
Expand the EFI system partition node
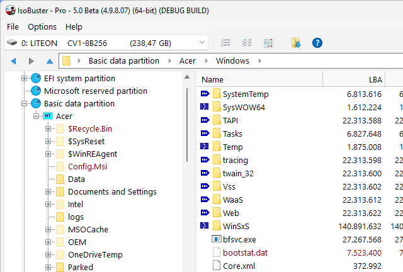pyautogui.click(x=24, y=79)
